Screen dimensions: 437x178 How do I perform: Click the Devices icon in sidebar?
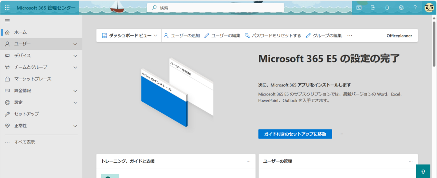[7, 56]
